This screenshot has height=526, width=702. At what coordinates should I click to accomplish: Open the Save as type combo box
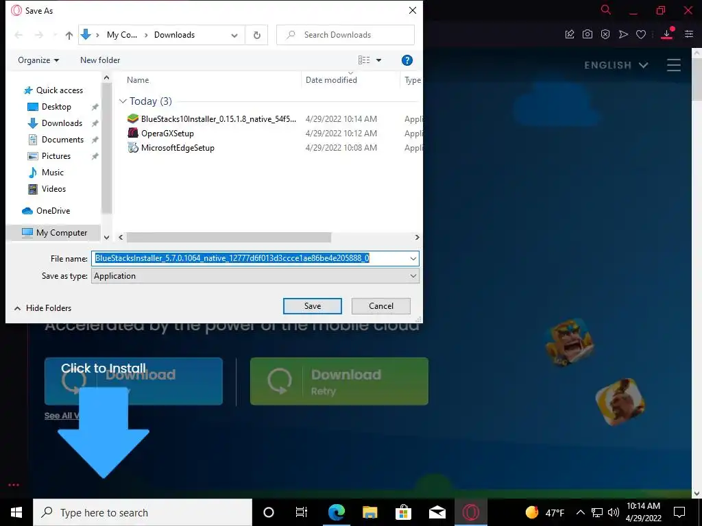click(255, 276)
